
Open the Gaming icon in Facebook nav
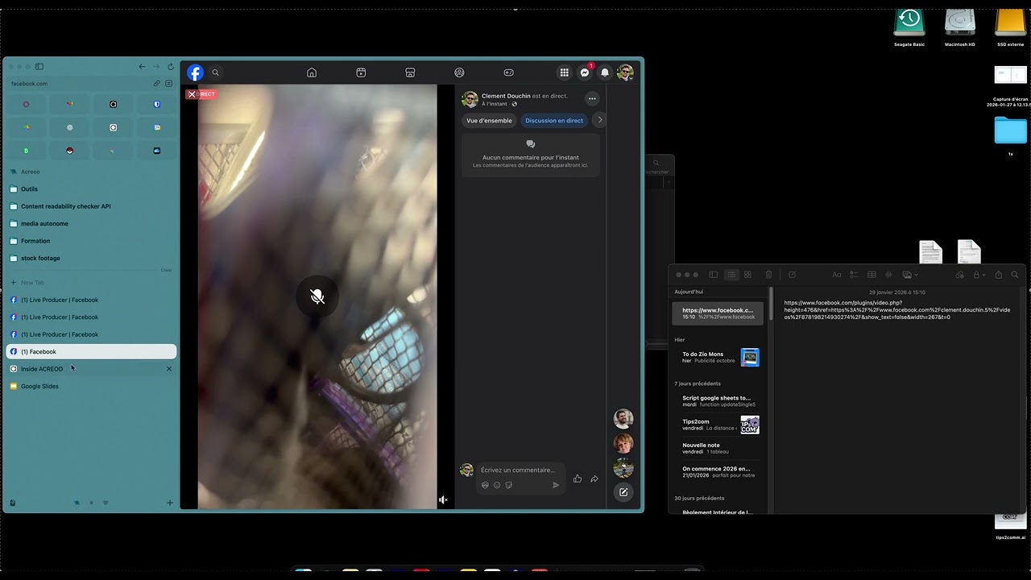coord(508,72)
